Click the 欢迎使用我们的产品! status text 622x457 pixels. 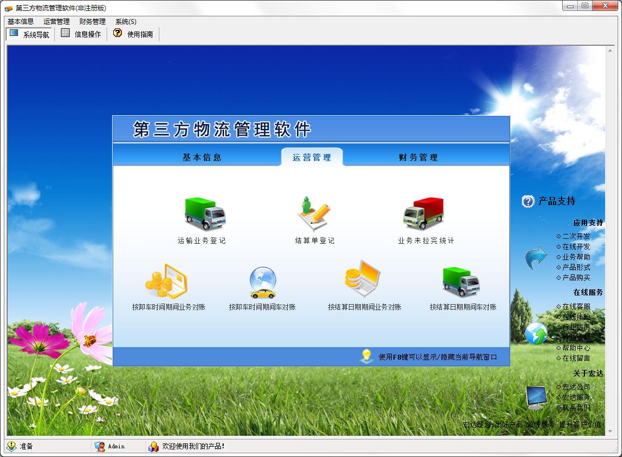click(x=193, y=446)
